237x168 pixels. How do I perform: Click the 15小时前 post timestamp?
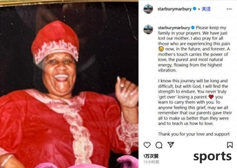pos(151,162)
